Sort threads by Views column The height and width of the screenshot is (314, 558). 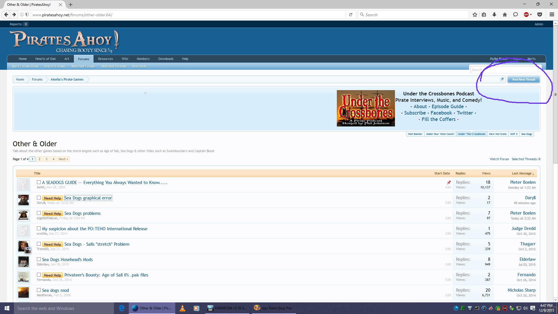486,173
